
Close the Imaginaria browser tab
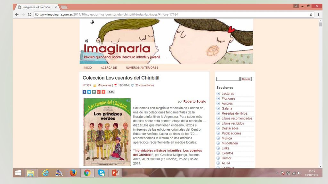(56, 7)
